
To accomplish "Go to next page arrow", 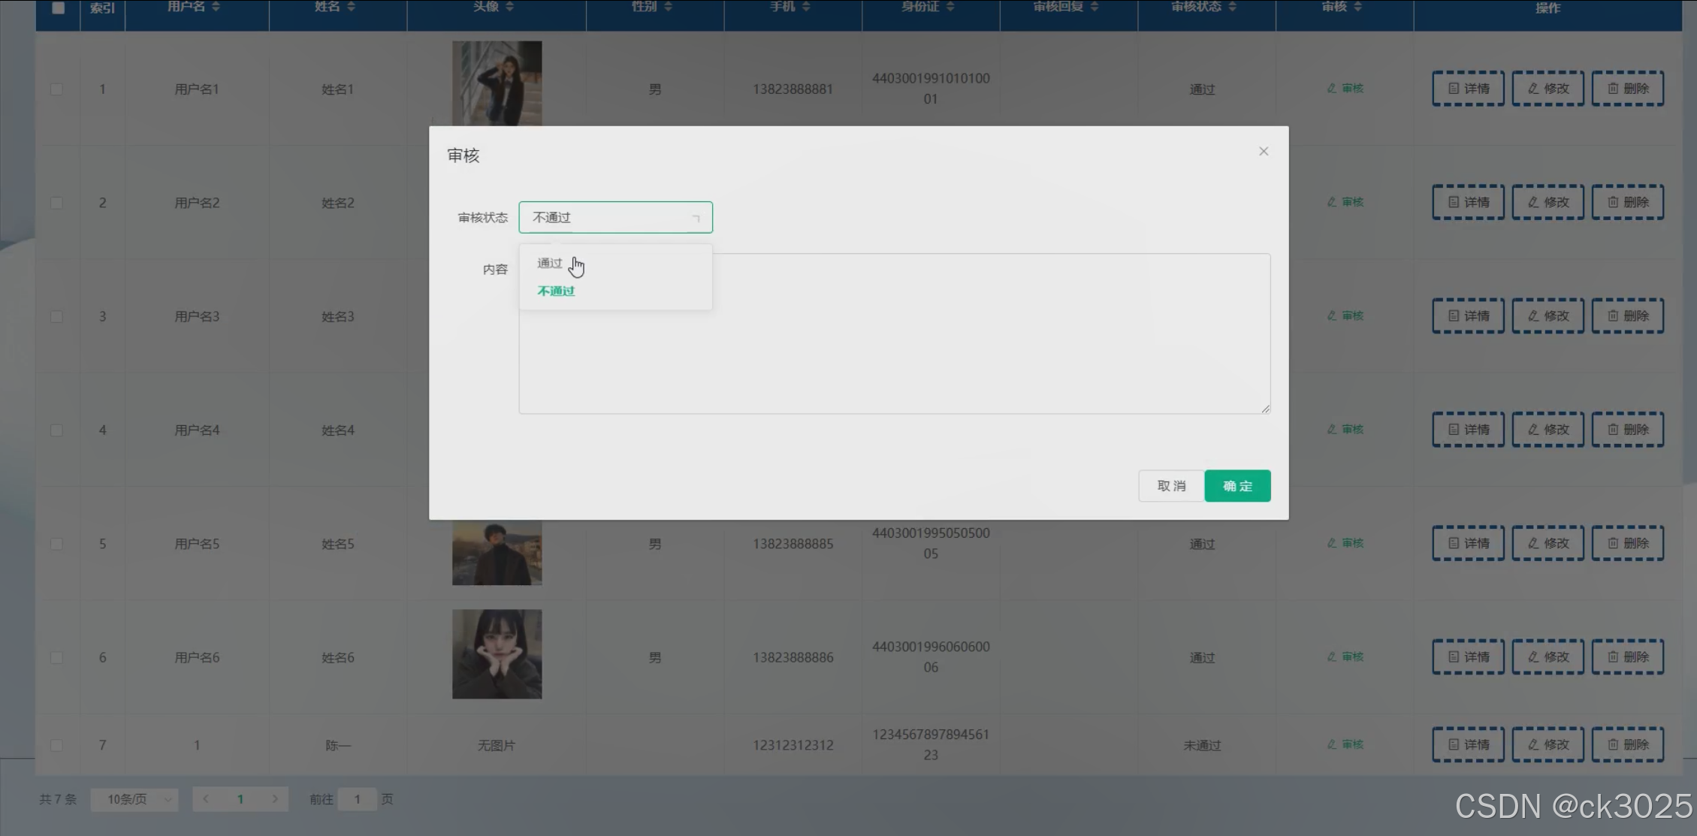I will (x=275, y=799).
